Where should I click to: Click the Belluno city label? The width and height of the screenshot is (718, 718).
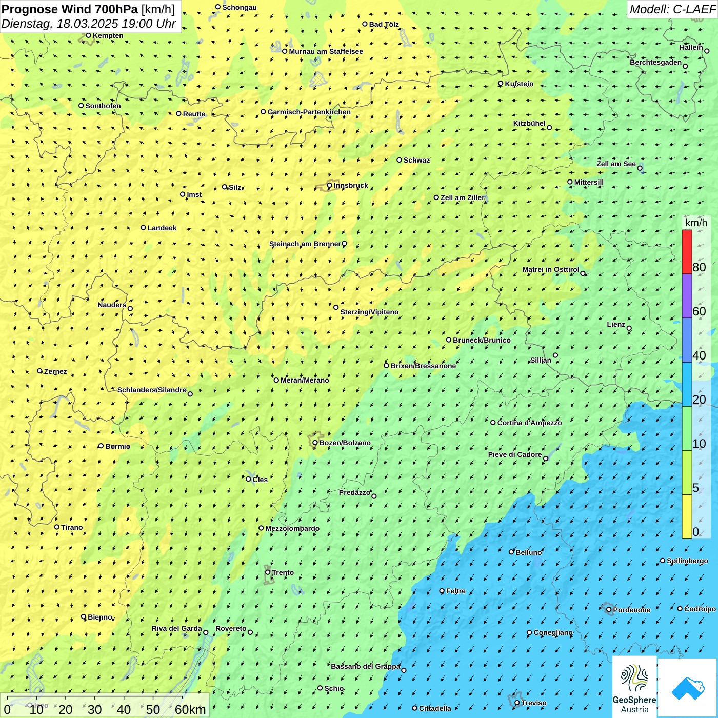[x=528, y=552]
